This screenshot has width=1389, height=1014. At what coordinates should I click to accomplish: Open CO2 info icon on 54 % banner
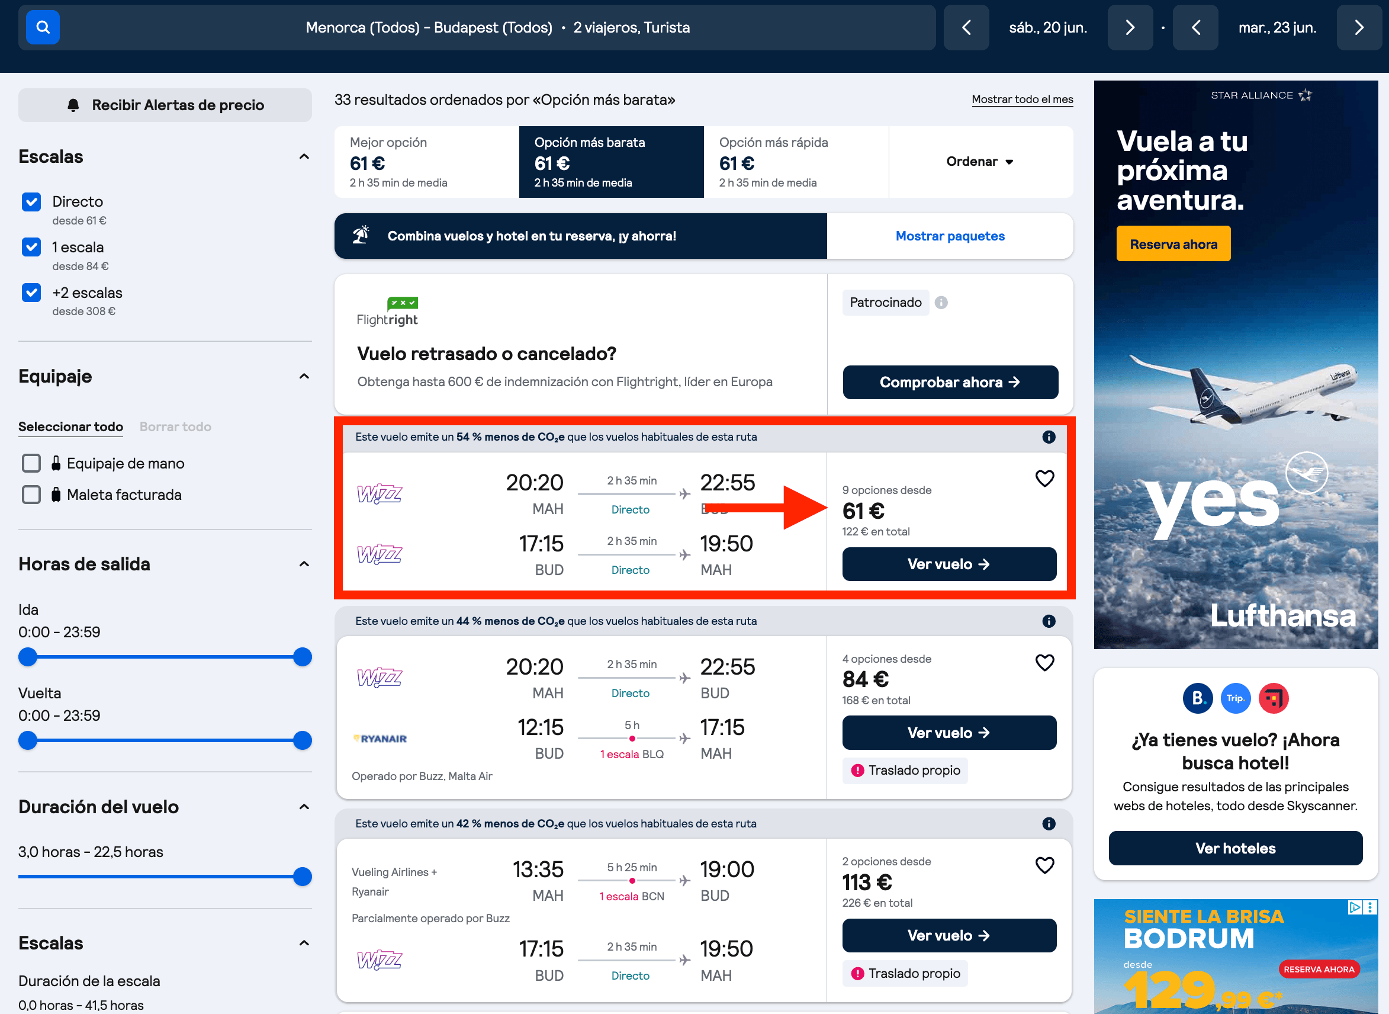1049,437
